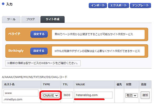Viewport: 154px width, 112px height.
Task: Switch to the ブログ tab
Action: (x=30, y=19)
